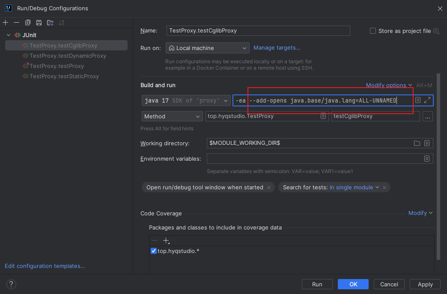Click the Apply button
The height and width of the screenshot is (294, 447).
tap(425, 284)
